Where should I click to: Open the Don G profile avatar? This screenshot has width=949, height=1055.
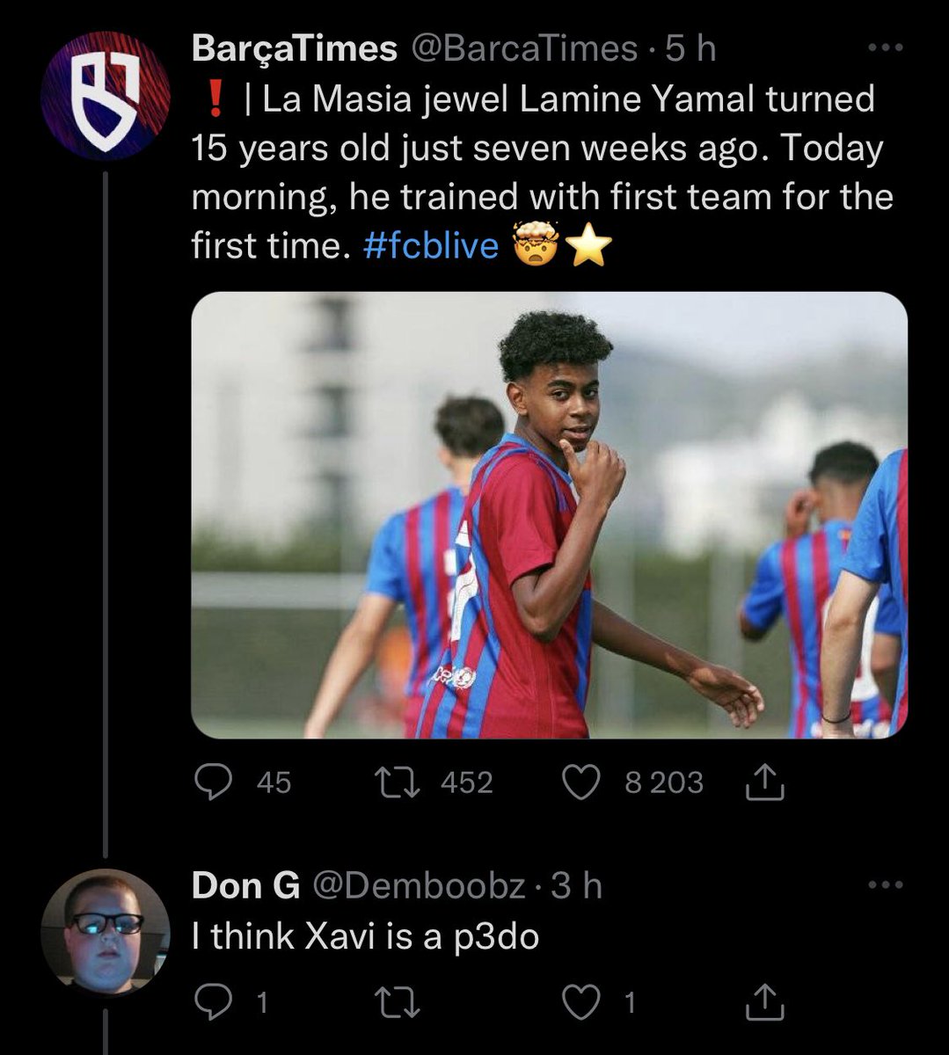coord(106,932)
